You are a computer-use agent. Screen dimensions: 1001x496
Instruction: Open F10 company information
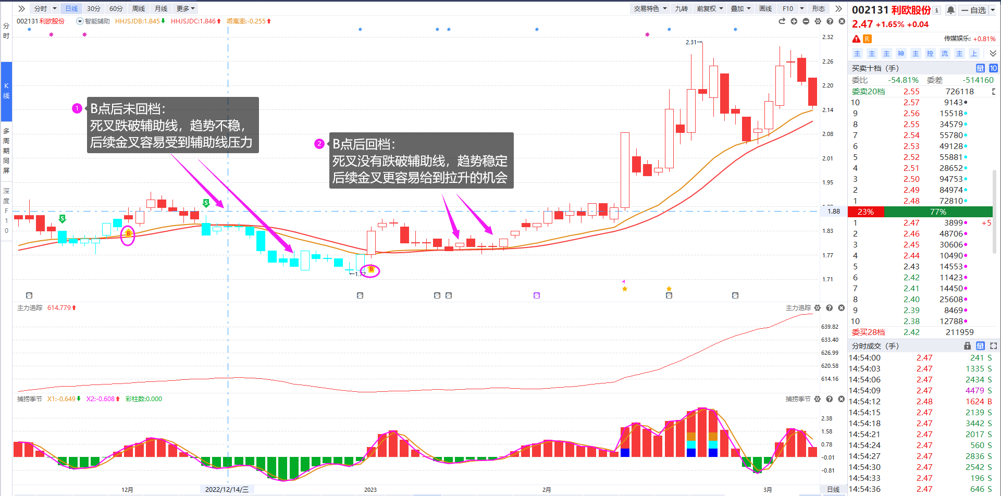point(788,9)
